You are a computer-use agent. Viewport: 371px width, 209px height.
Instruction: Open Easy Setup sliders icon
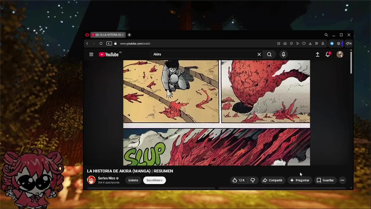[x=317, y=44]
